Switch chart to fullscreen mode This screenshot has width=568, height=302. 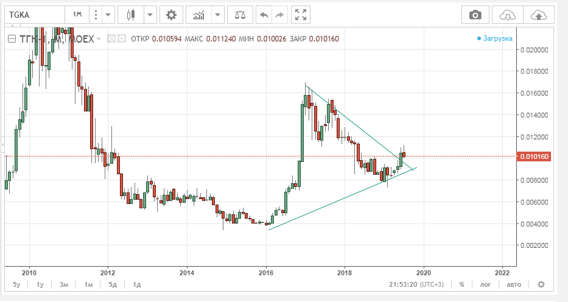(x=301, y=15)
